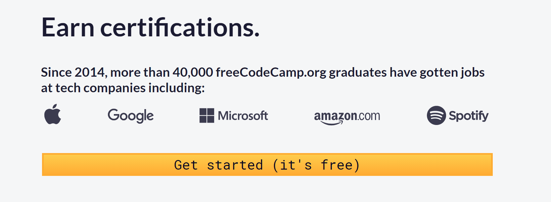
Task: Click the Apple logo icon
Action: point(53,114)
